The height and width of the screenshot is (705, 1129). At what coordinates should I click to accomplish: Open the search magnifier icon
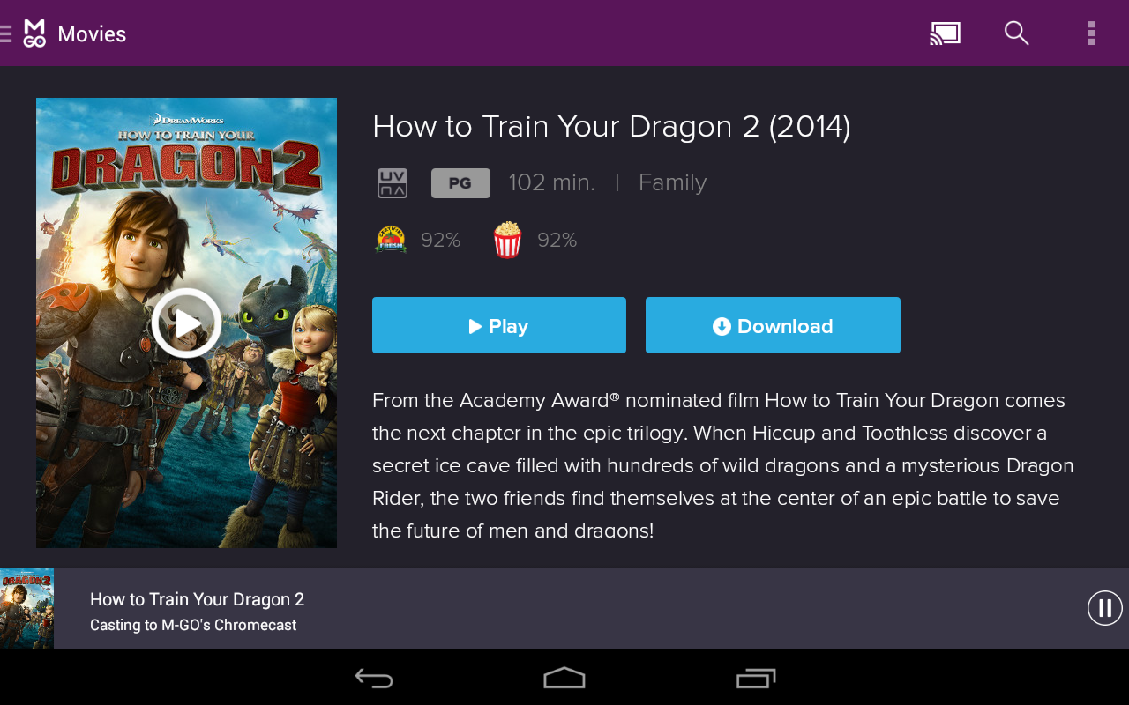(x=1016, y=33)
